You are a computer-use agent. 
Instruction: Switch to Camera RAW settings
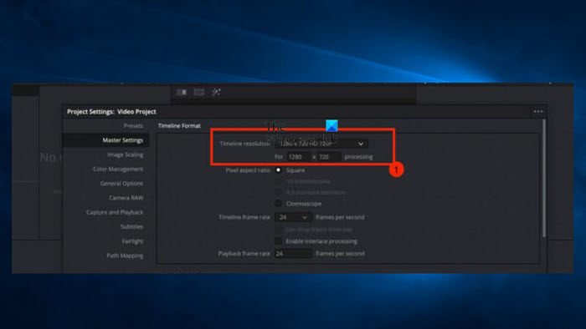pyautogui.click(x=126, y=198)
